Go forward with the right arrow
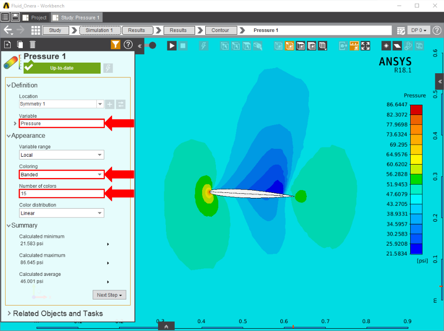 tap(20, 30)
